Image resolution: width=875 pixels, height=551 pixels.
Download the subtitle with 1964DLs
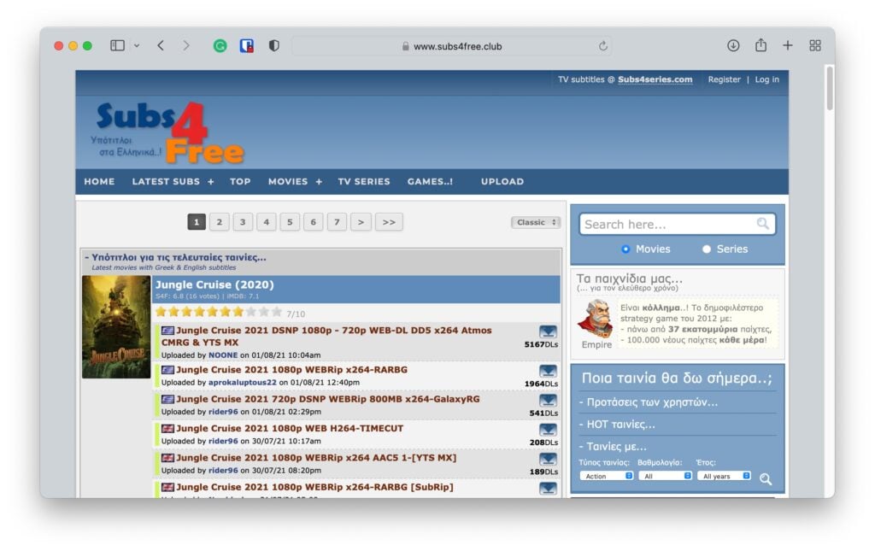point(548,371)
